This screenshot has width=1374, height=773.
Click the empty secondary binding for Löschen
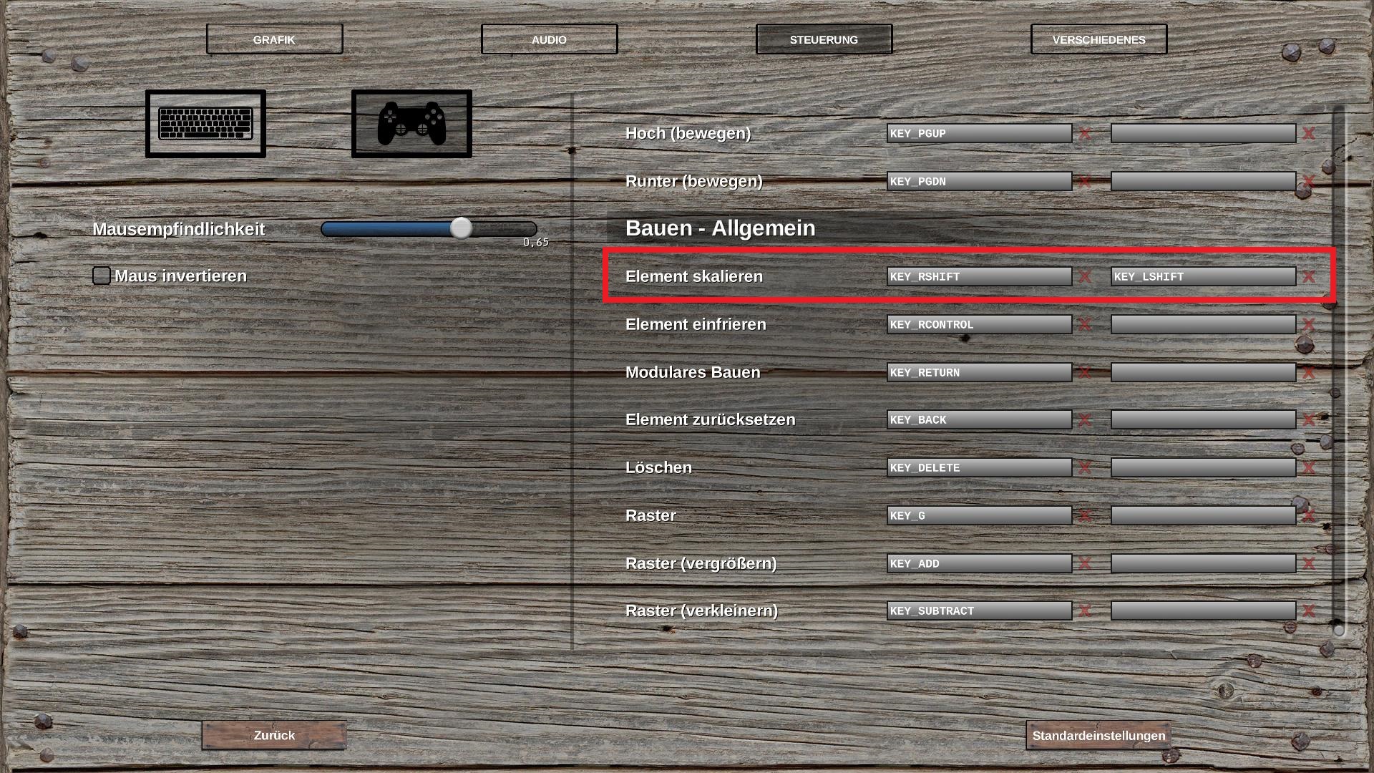(1202, 467)
